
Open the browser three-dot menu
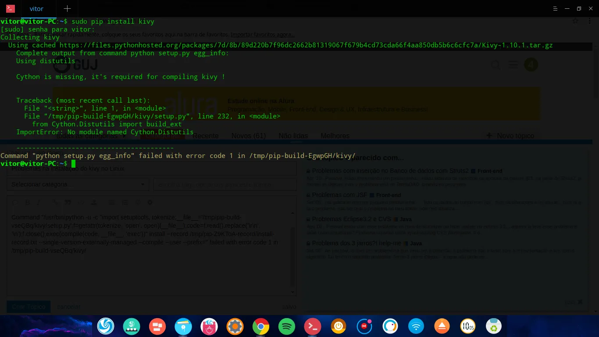(590, 21)
